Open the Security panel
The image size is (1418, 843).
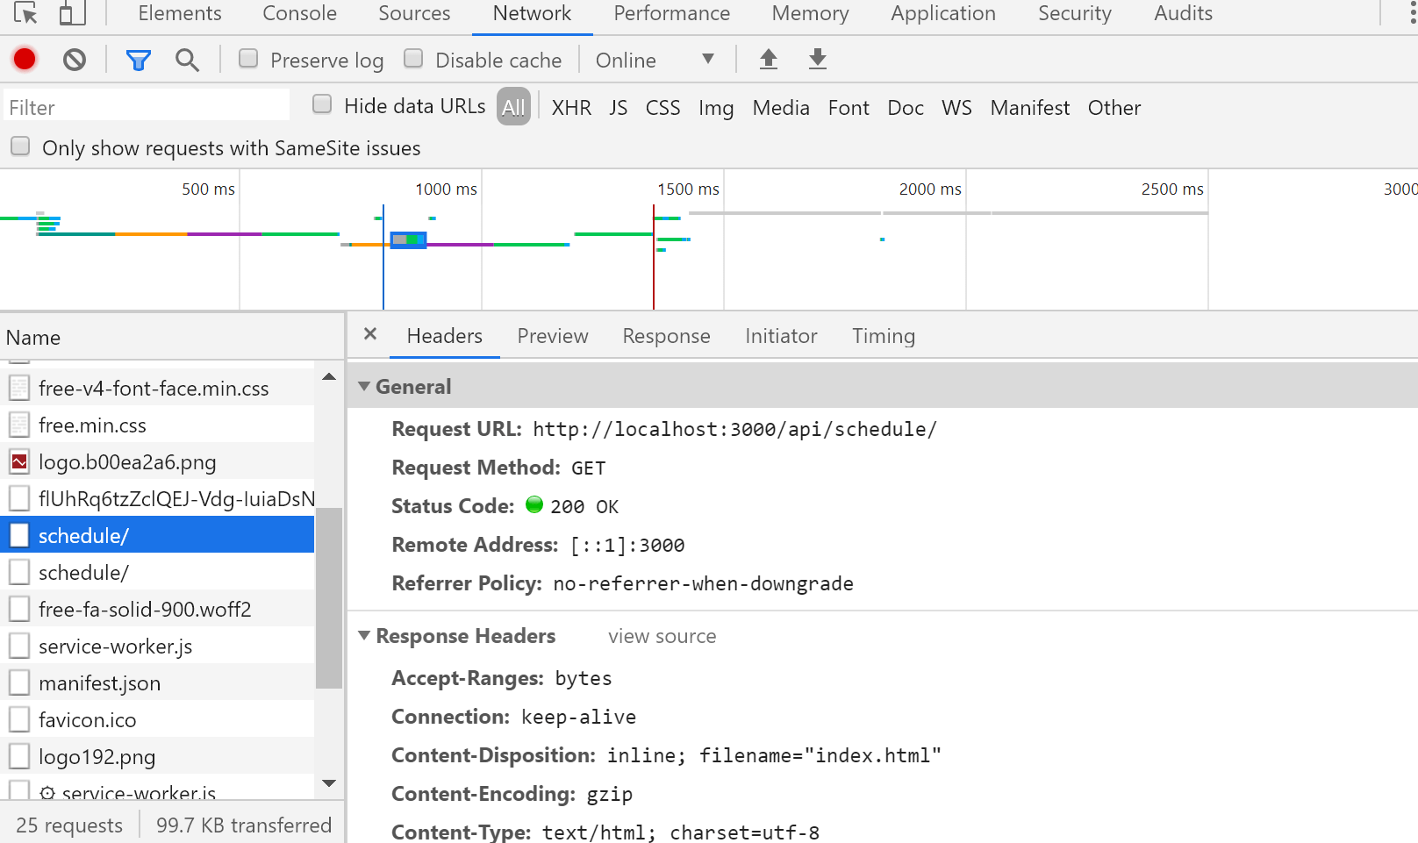click(1075, 13)
